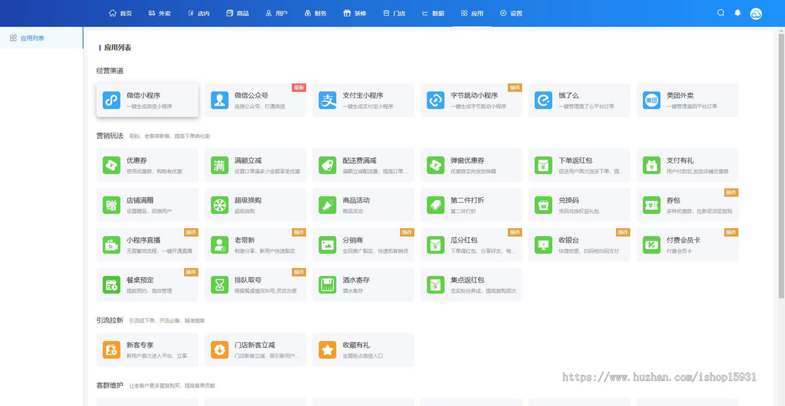The height and width of the screenshot is (406, 785).
Task: Open the 设置 nav menu
Action: pos(511,13)
